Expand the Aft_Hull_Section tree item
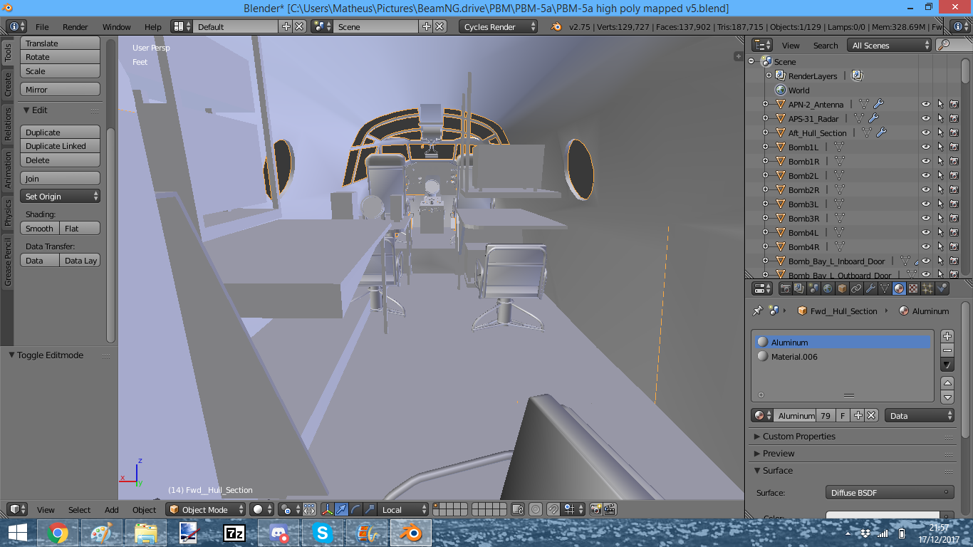Image resolution: width=973 pixels, height=547 pixels. (x=766, y=132)
